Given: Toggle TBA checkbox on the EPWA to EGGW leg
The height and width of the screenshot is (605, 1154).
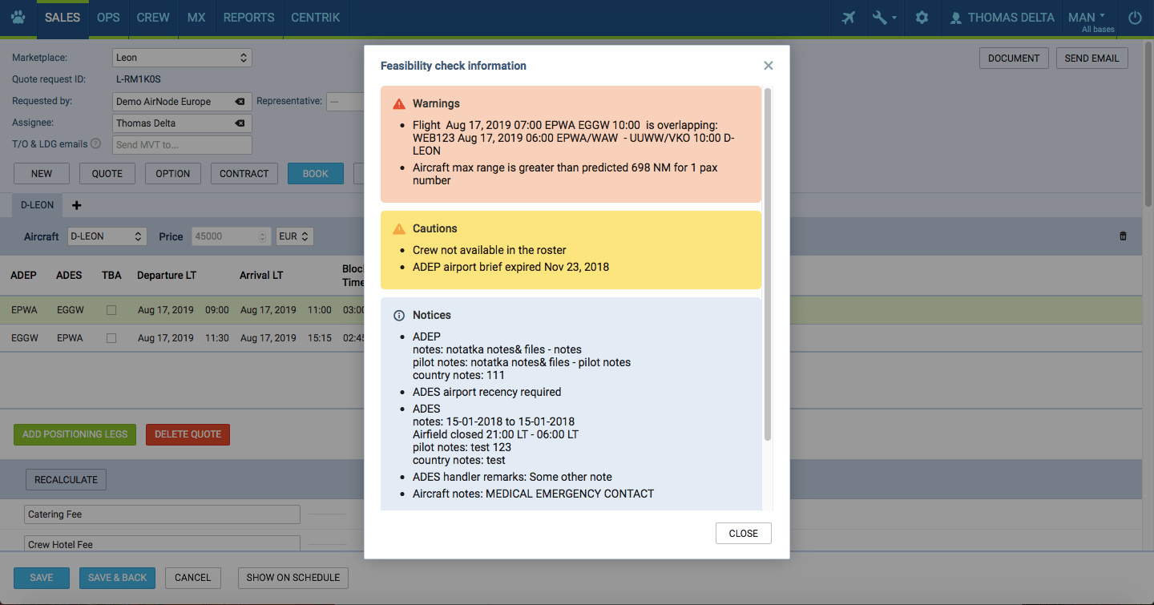Looking at the screenshot, I should [111, 309].
